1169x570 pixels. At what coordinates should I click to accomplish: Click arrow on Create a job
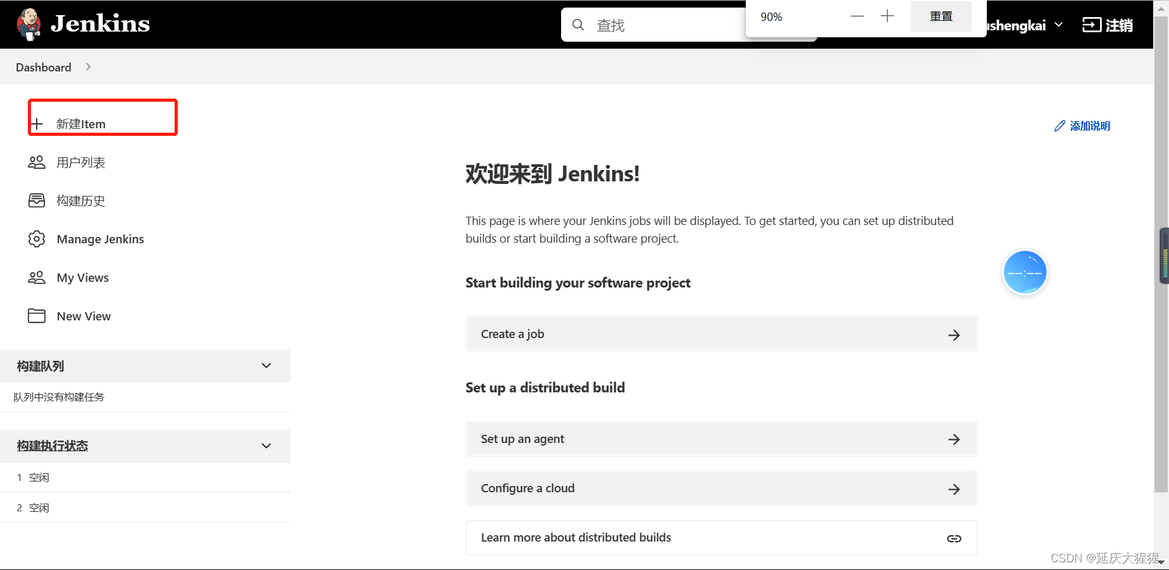[954, 335]
